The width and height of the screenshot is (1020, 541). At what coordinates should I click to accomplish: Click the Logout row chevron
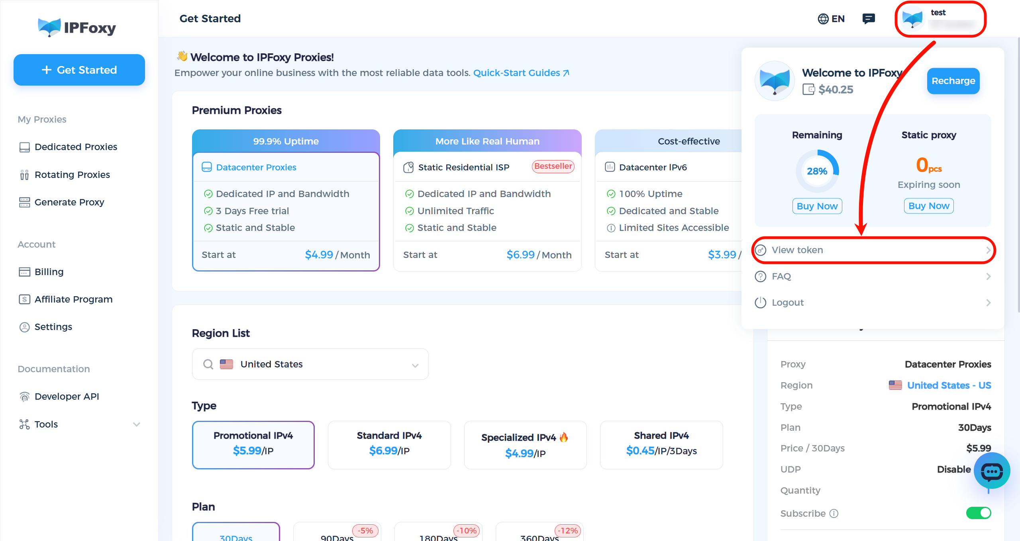coord(988,303)
